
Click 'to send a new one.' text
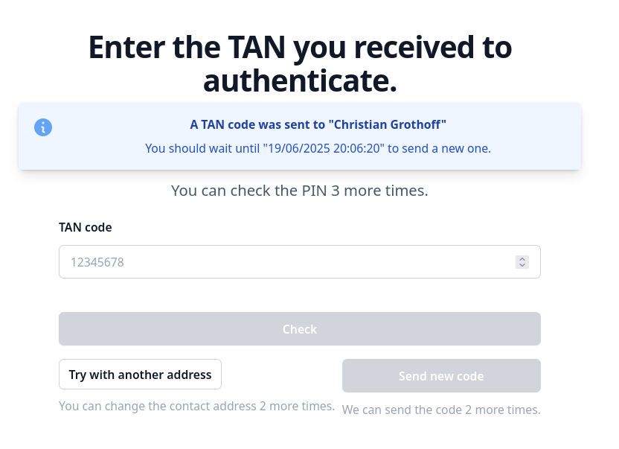tap(440, 148)
